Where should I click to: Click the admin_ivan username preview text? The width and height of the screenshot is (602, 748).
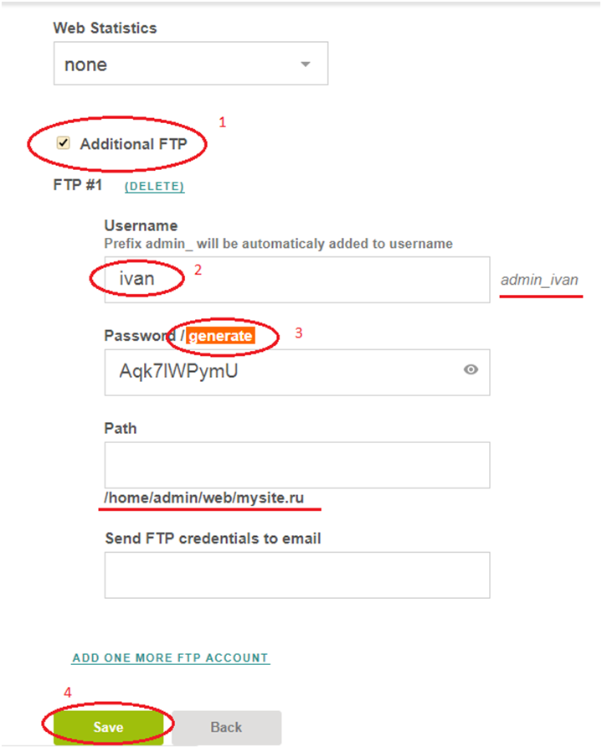coord(539,280)
